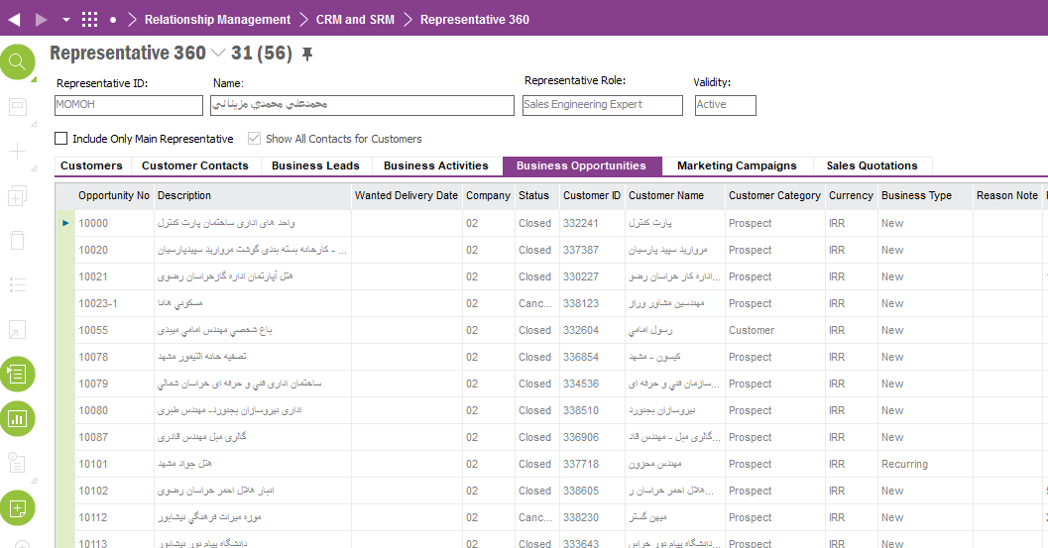Pin the Representative 360 page

point(306,55)
